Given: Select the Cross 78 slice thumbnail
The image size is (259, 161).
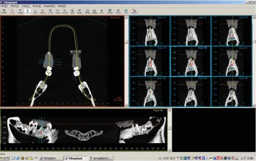Looking at the screenshot, I should click(x=231, y=31).
